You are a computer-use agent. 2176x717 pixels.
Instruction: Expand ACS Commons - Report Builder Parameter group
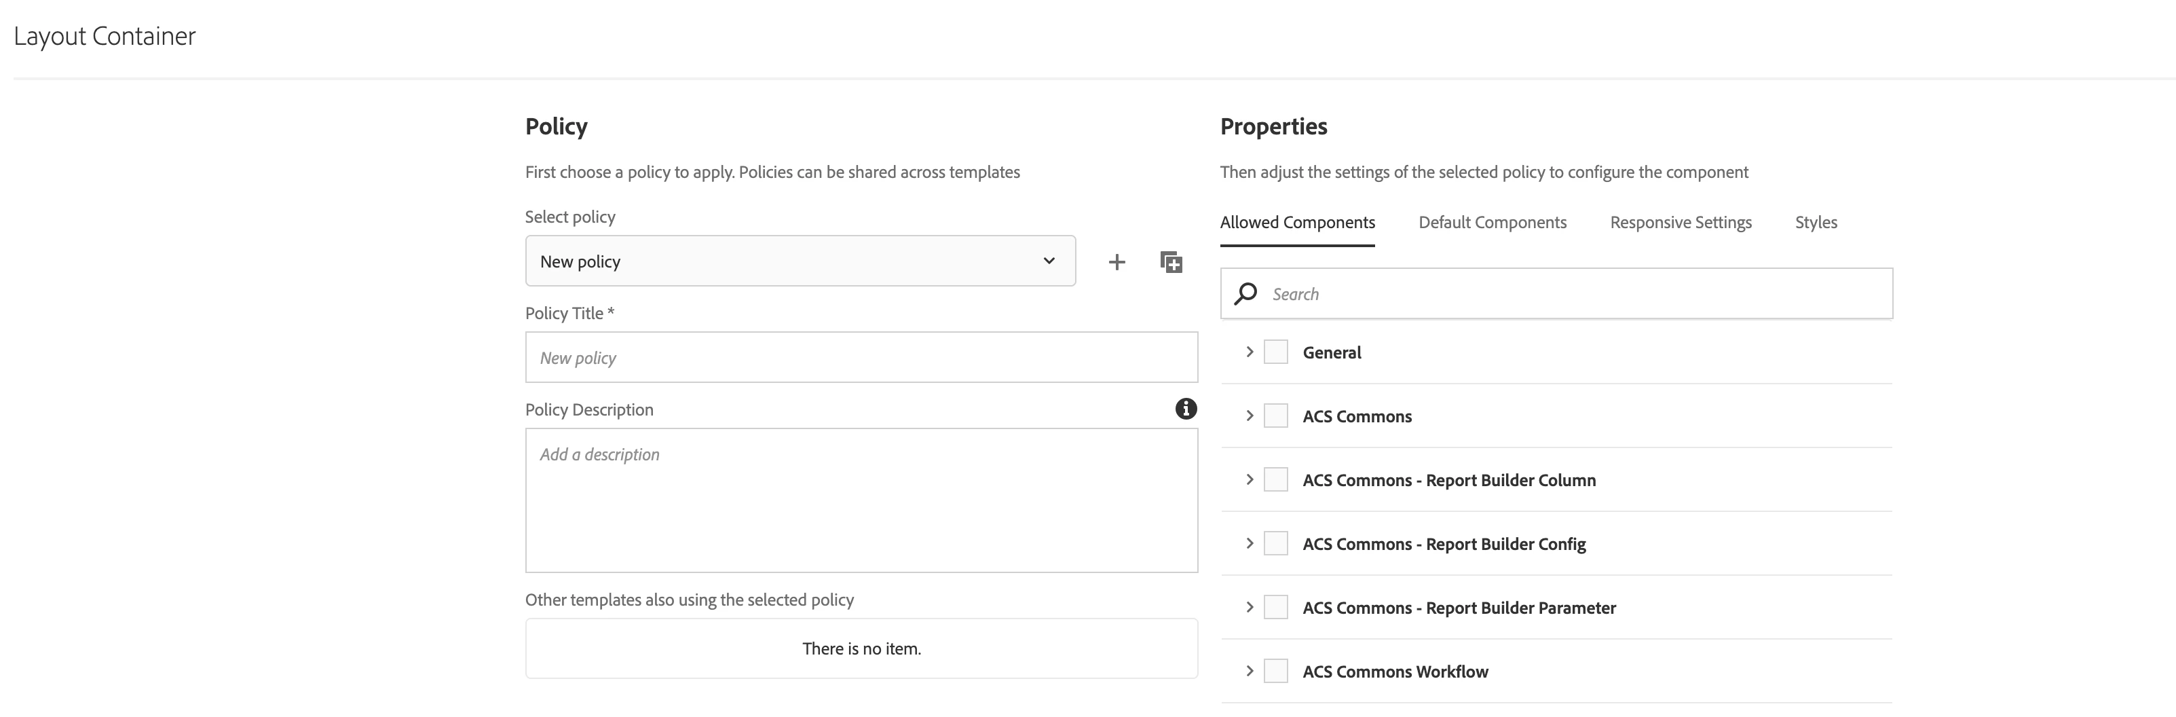[1250, 607]
